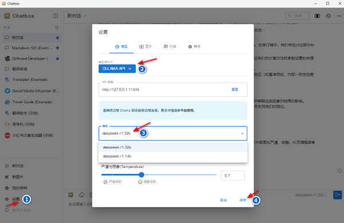Click the API domain field with http://127.0.0.1:11434
This screenshot has height=223, width=344.
(173, 89)
